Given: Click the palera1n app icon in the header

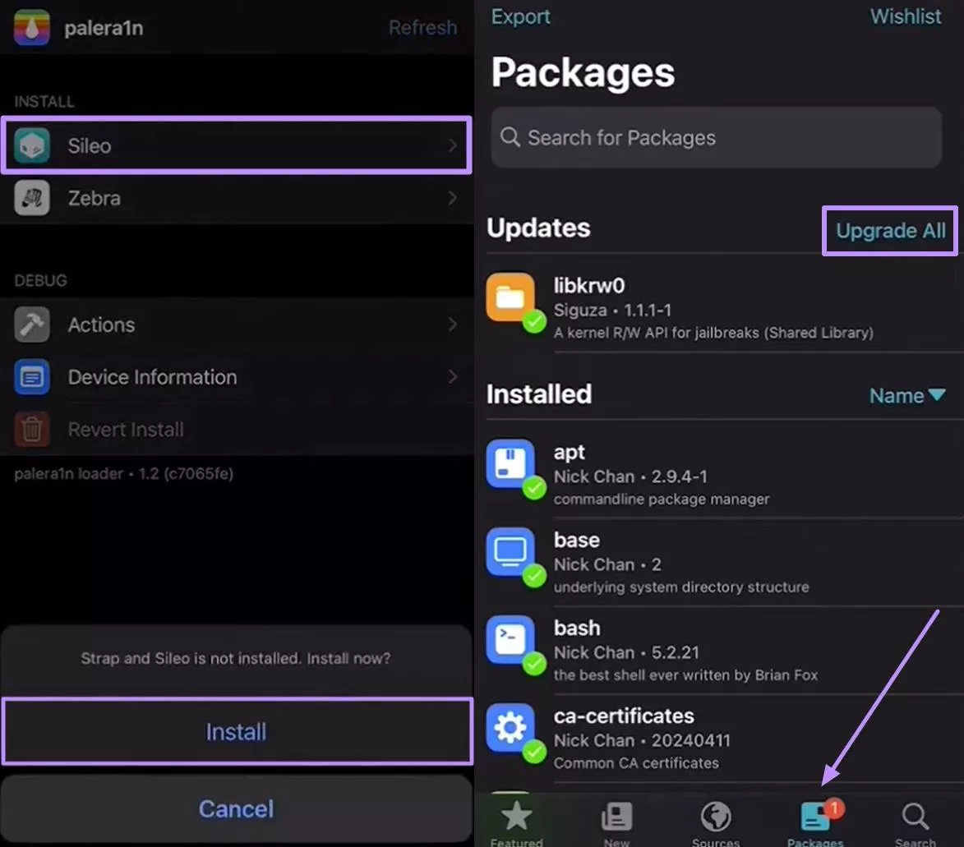Looking at the screenshot, I should [x=31, y=27].
